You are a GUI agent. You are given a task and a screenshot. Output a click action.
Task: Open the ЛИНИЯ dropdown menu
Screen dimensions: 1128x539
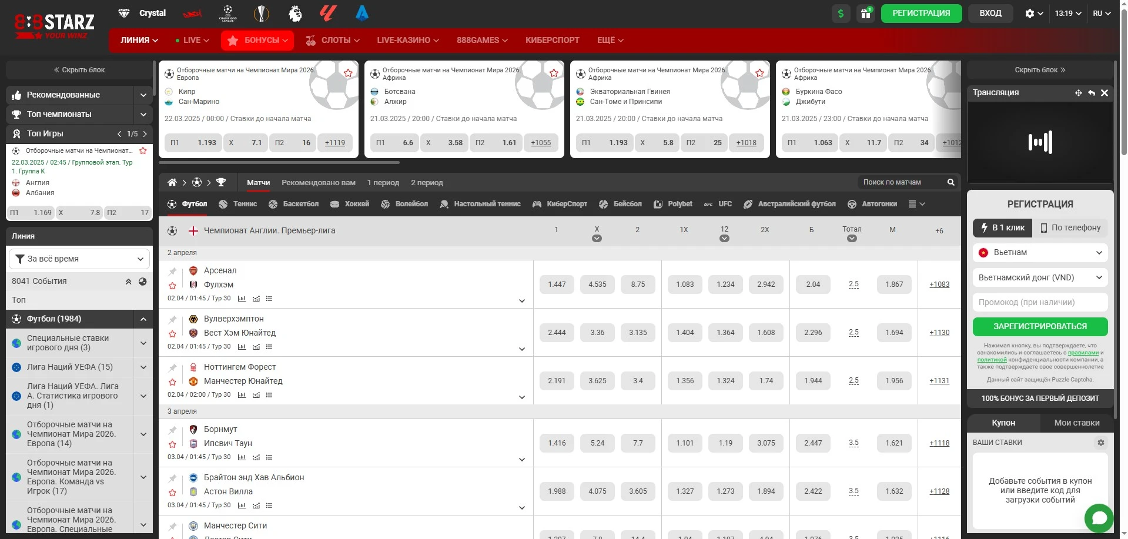click(x=139, y=40)
